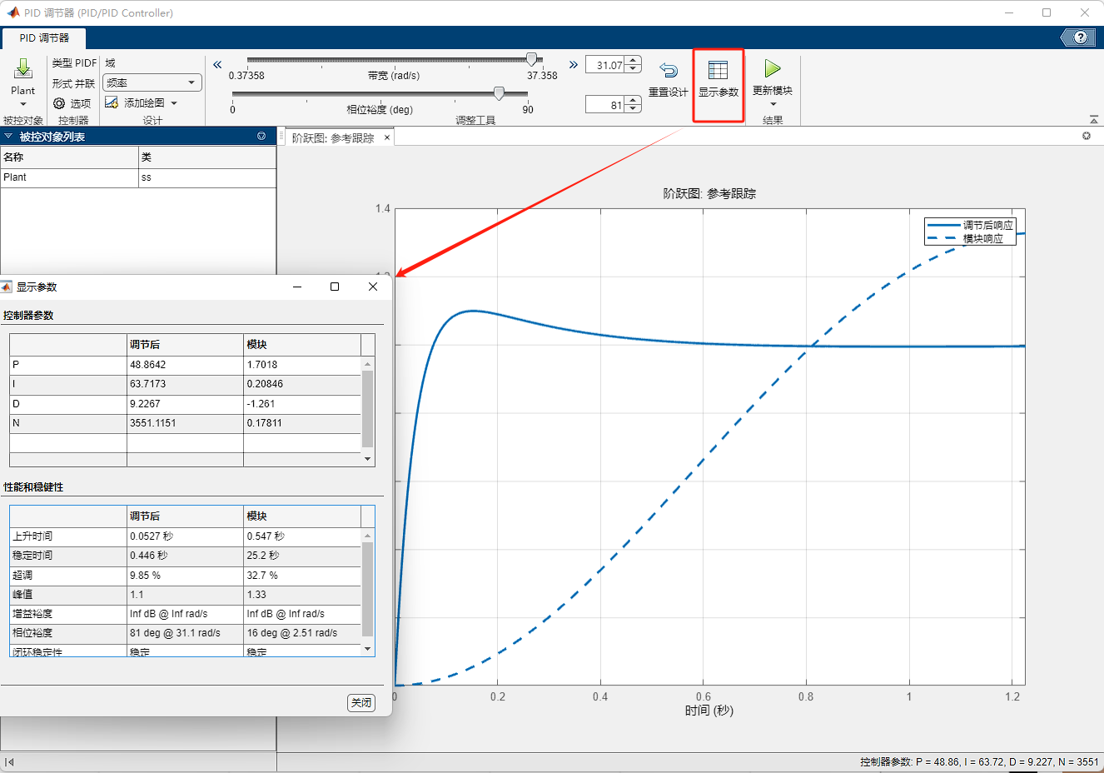Click the Plant import icon

pyautogui.click(x=23, y=69)
